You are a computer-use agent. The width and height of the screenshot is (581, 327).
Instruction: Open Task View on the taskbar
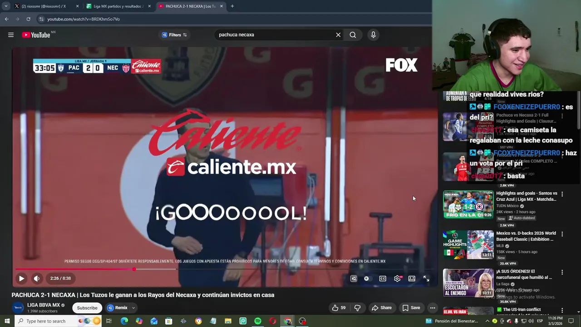point(109,321)
